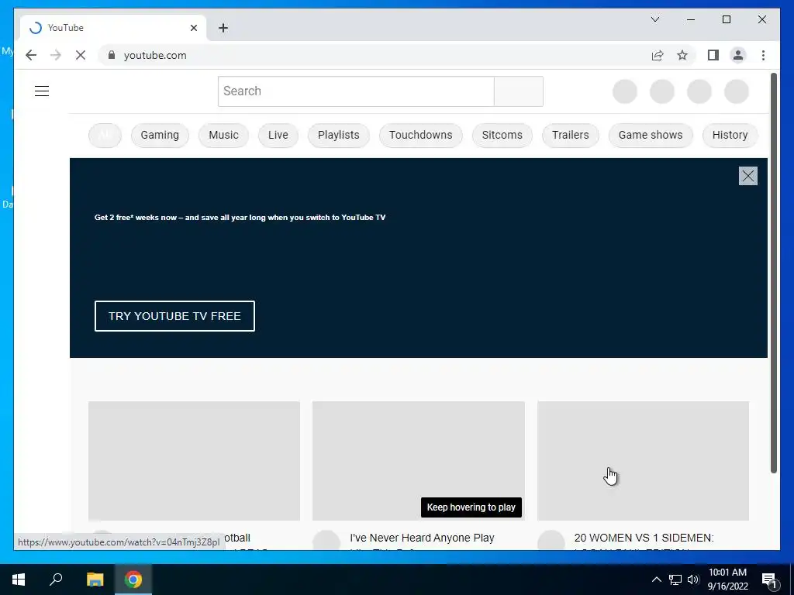Select the History filter chip
794x595 pixels.
tap(730, 135)
